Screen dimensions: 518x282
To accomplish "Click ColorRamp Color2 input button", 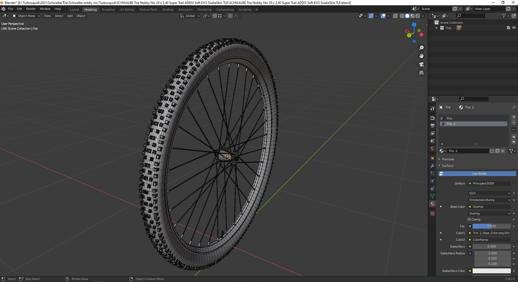I will click(x=489, y=240).
